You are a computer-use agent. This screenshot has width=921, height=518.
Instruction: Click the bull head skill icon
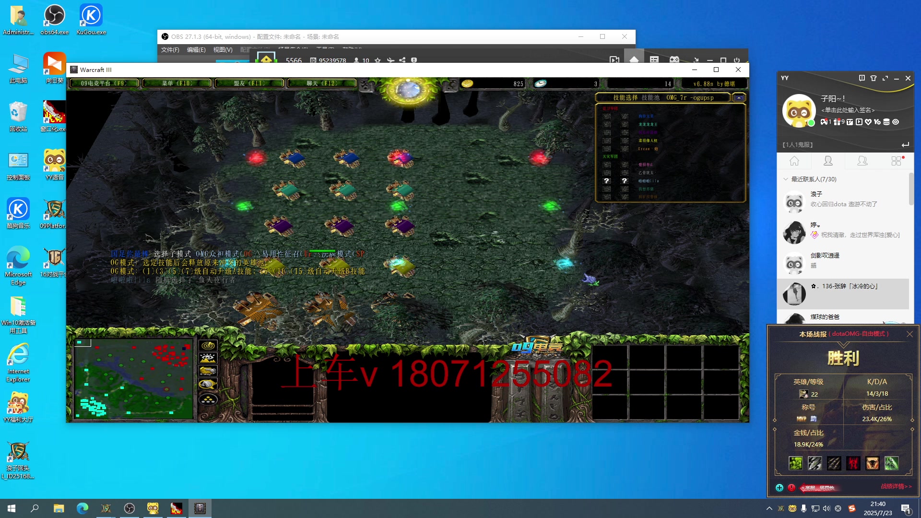click(872, 463)
